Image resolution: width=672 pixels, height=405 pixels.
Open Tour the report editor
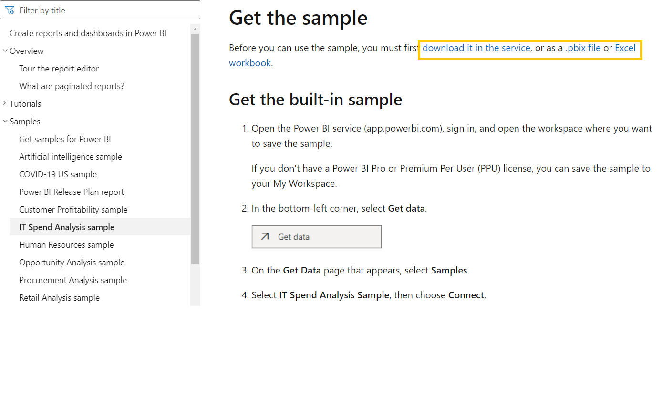click(59, 69)
